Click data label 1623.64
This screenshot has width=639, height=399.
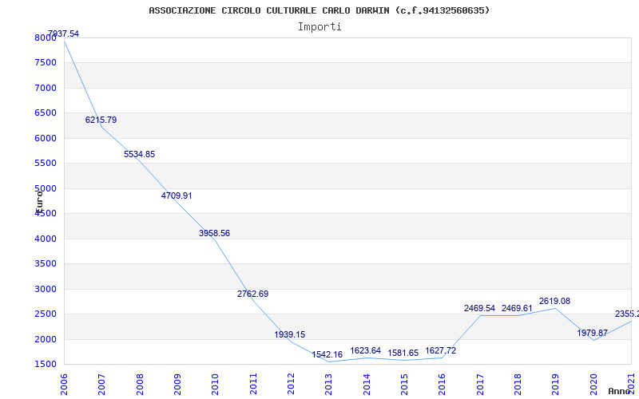(366, 350)
